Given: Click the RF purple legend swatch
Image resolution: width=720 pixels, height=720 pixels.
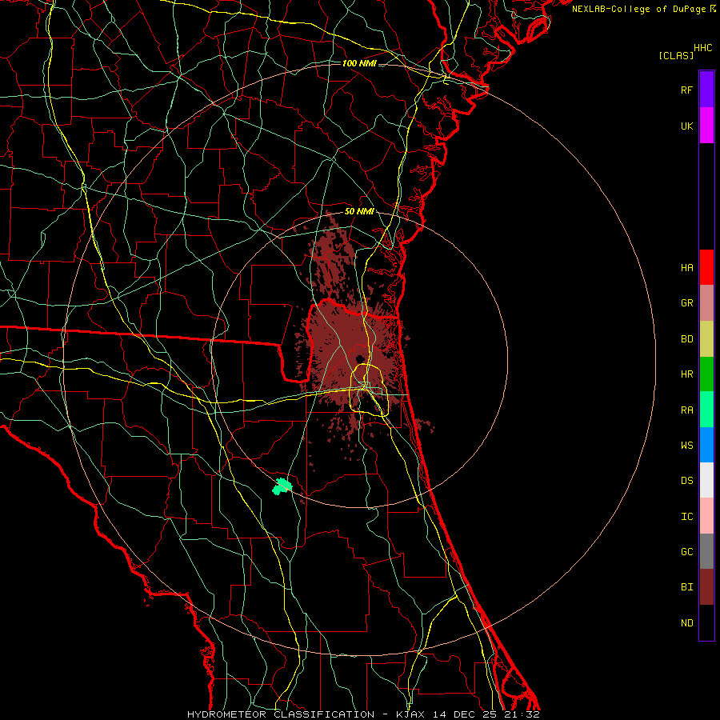Looking at the screenshot, I should (x=706, y=90).
